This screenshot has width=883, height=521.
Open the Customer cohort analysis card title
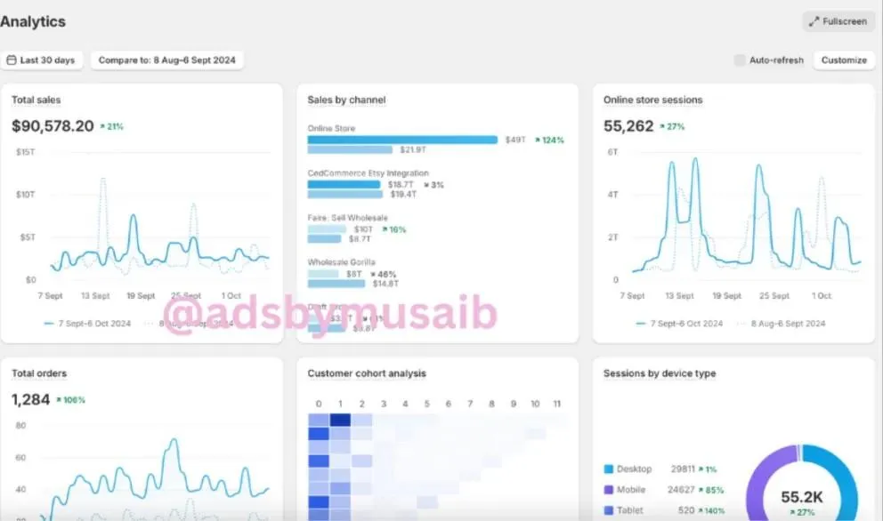click(x=367, y=373)
